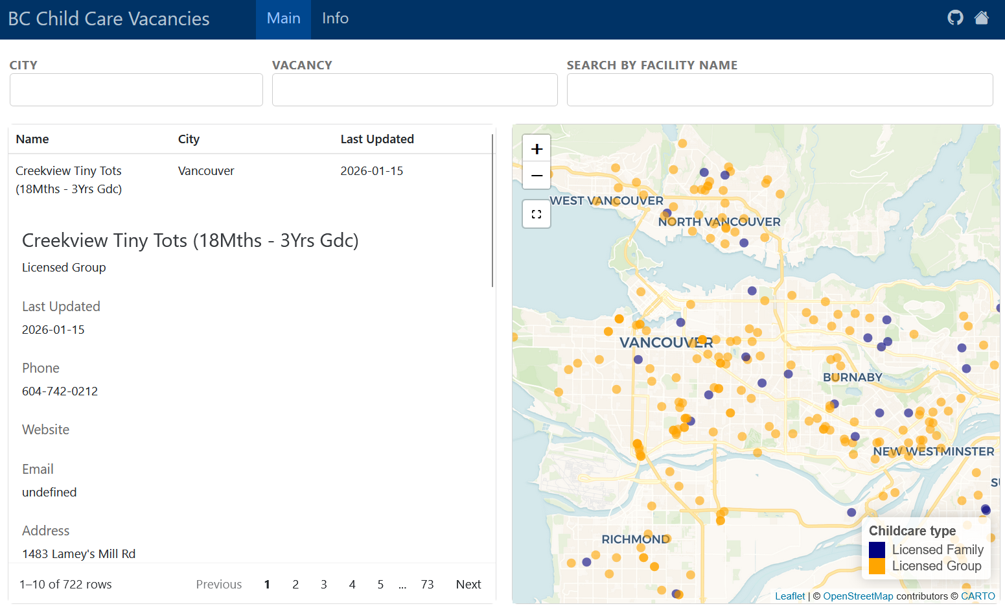The width and height of the screenshot is (1005, 606).
Task: Go to page 2 of results
Action: 295,585
